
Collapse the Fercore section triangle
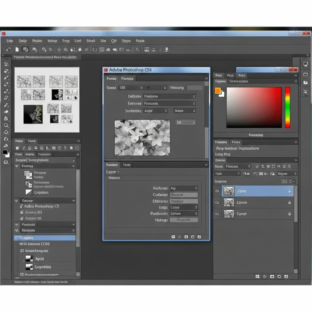[x=16, y=201]
